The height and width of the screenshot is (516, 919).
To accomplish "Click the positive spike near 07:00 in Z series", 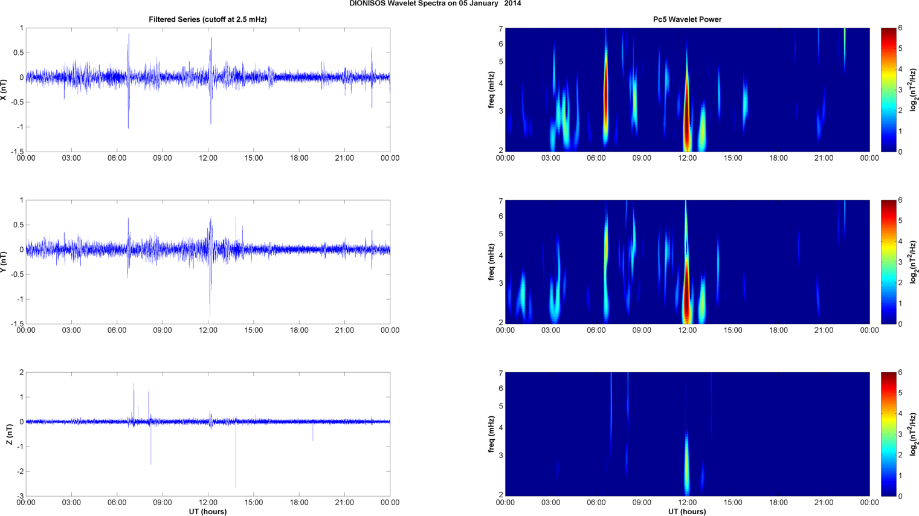I will pyautogui.click(x=134, y=402).
